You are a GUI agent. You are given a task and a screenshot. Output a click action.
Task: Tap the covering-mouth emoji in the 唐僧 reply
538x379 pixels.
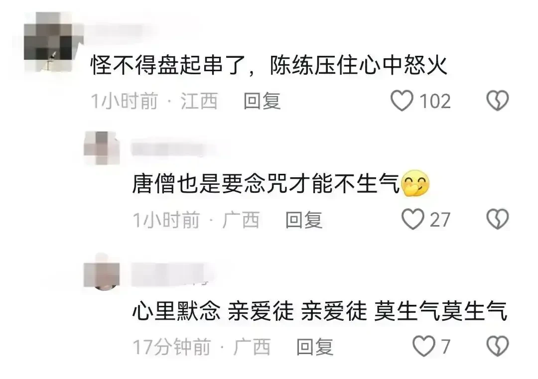coord(415,183)
